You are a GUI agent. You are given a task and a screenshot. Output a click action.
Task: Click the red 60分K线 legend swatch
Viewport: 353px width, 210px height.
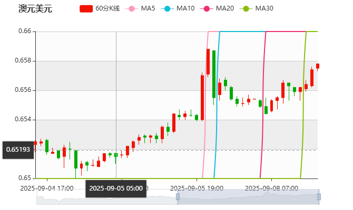pyautogui.click(x=86, y=9)
